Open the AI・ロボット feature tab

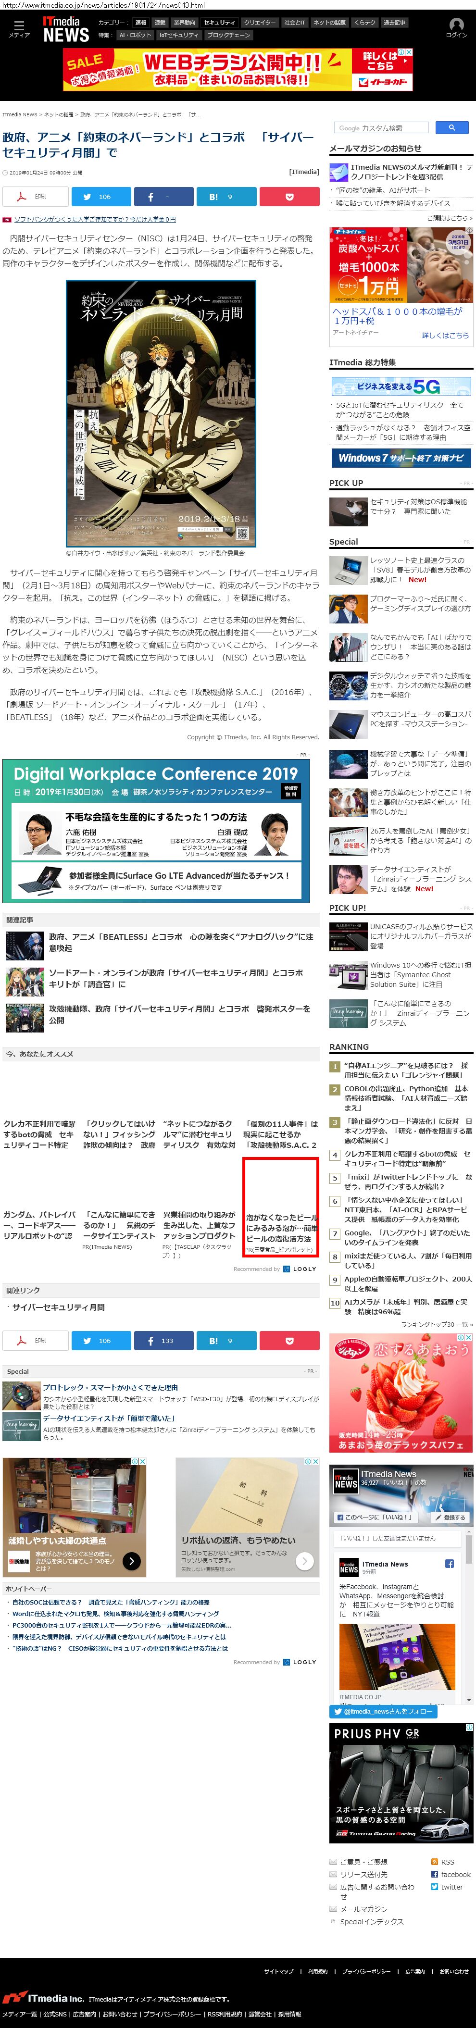[135, 36]
